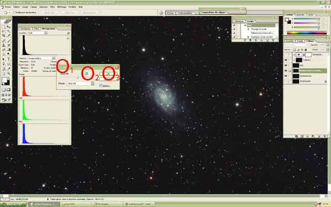The image size is (331, 207).
Task: Select the Gradient tool
Action: coord(9,50)
